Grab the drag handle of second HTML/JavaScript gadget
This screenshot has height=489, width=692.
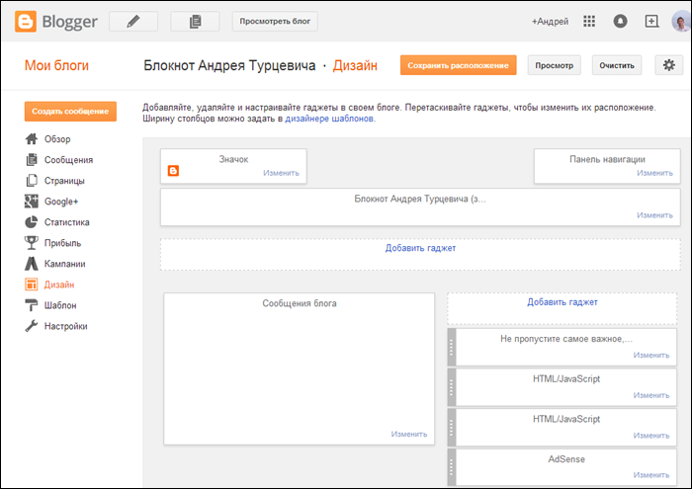pyautogui.click(x=451, y=428)
